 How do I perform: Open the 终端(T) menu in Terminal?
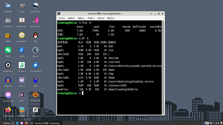91,18
